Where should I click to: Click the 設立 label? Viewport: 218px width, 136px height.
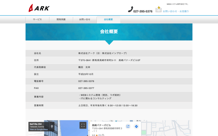pos(36,74)
